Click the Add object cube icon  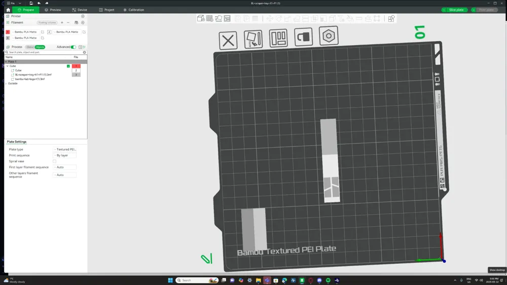(200, 18)
